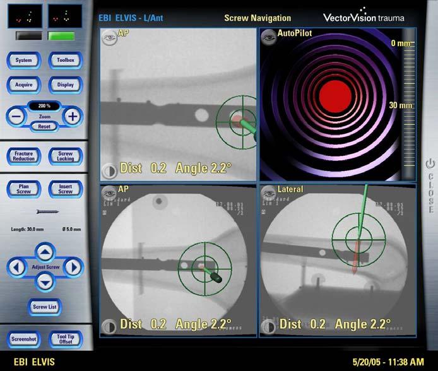This screenshot has width=438, height=371.
Task: Select the left camera tracking thumbnail
Action: pos(25,16)
